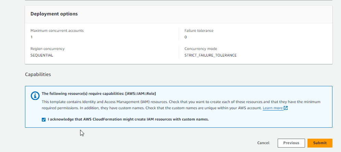Viewport: 341px width, 152px height.
Task: Click the Maximum concurrent accounts value 1
Action: (31, 37)
